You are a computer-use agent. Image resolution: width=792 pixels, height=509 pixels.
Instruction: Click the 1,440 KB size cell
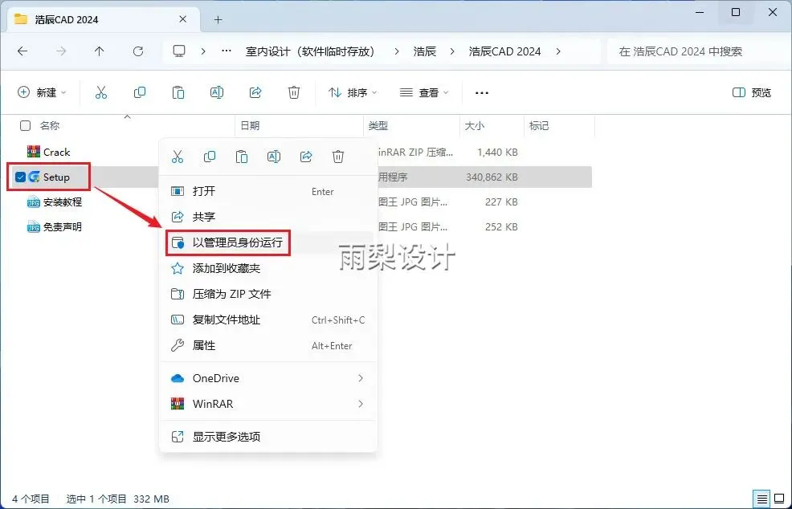tap(497, 152)
